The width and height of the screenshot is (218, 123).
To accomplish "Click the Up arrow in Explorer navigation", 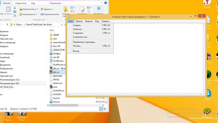I will (7, 25).
